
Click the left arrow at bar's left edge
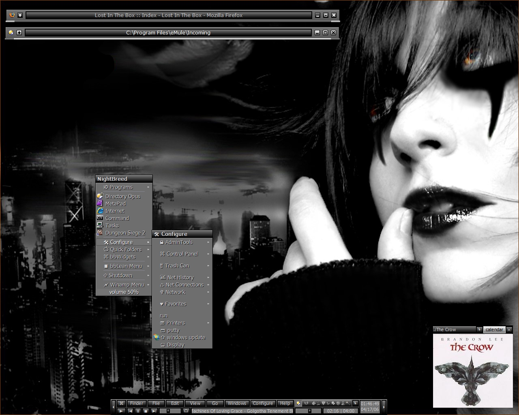(x=113, y=406)
